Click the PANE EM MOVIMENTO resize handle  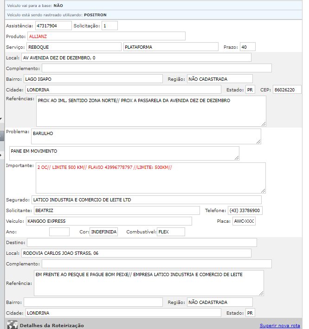coord(236,157)
